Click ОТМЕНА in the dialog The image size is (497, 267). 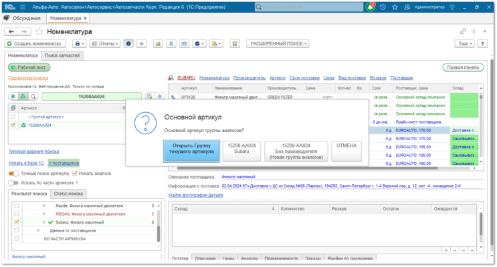click(x=346, y=152)
